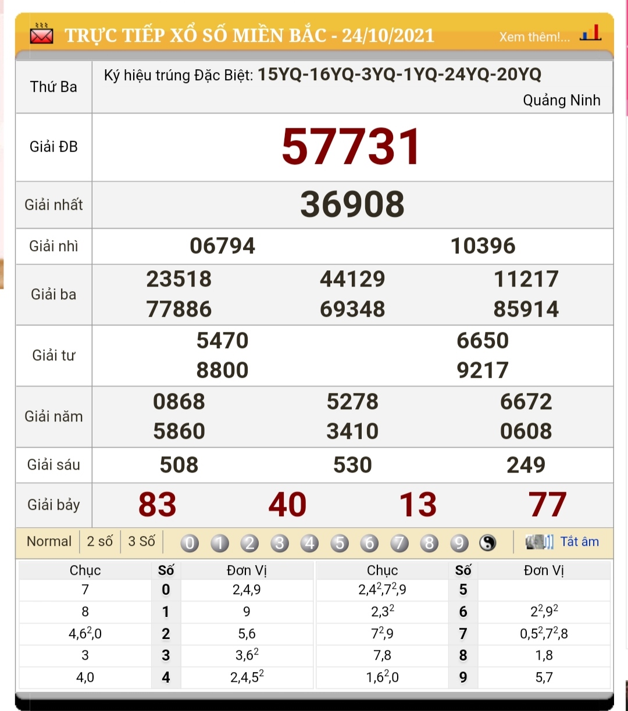Image resolution: width=628 pixels, height=711 pixels.
Task: Select fifth prize number 0608
Action: coord(526,431)
